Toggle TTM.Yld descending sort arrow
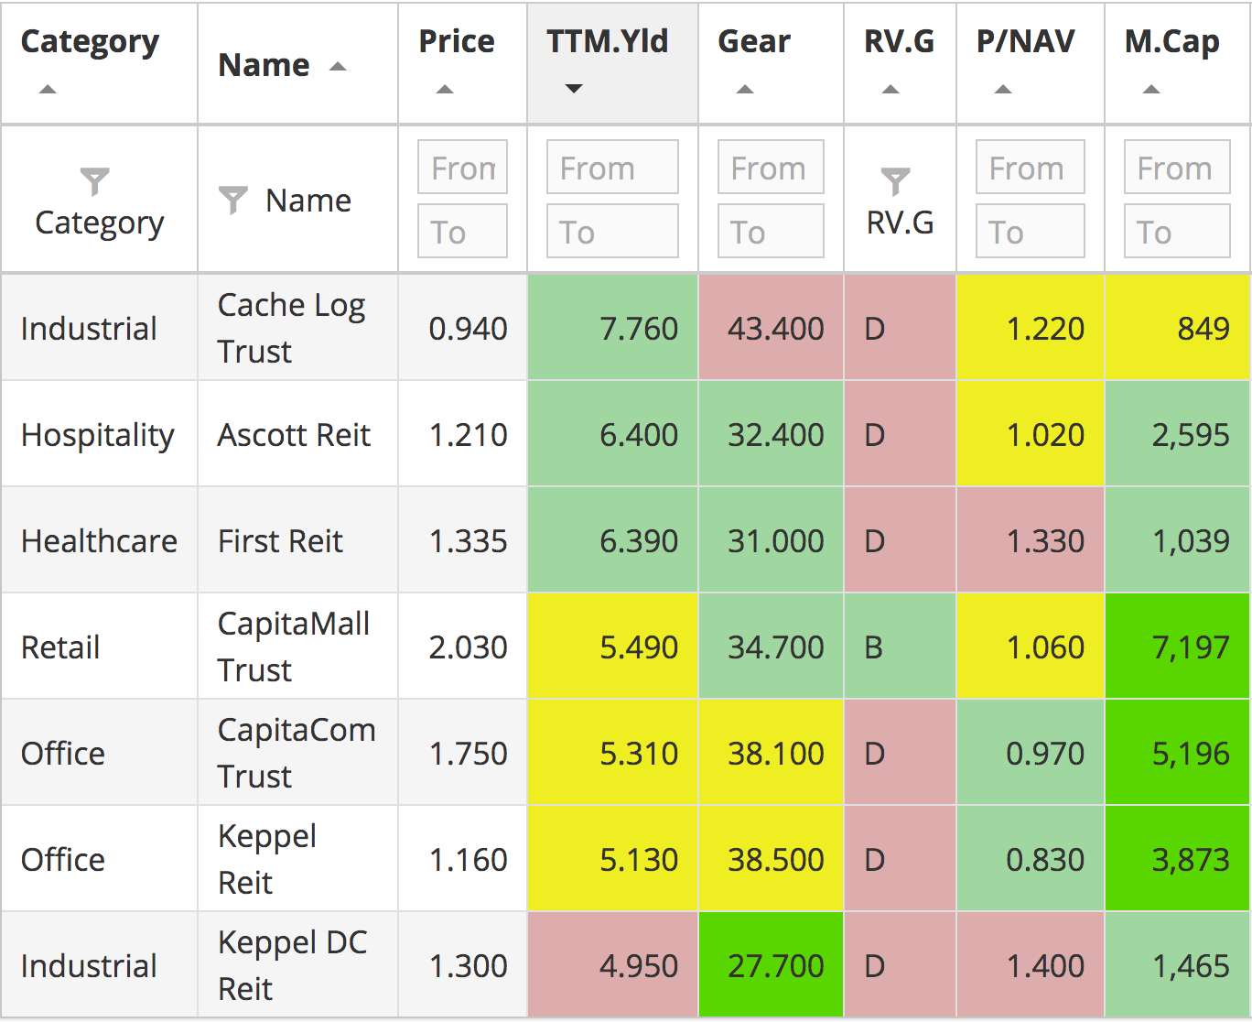The image size is (1252, 1022). [574, 89]
